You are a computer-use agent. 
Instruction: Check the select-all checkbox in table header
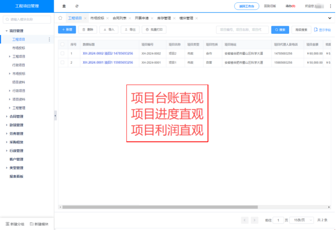[62, 44]
